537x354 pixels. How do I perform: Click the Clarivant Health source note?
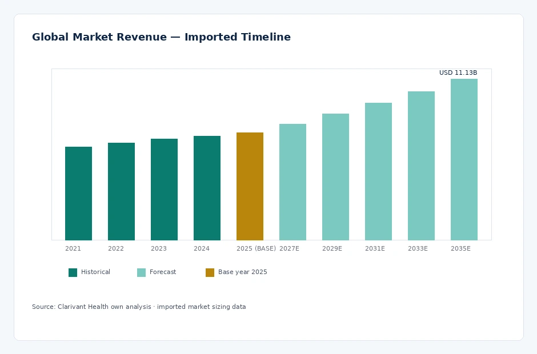(x=139, y=307)
